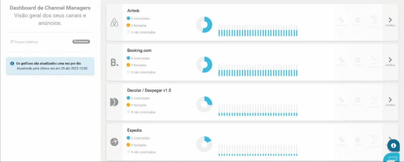
Task: Click the Ferramentas badge
Action: [81, 42]
